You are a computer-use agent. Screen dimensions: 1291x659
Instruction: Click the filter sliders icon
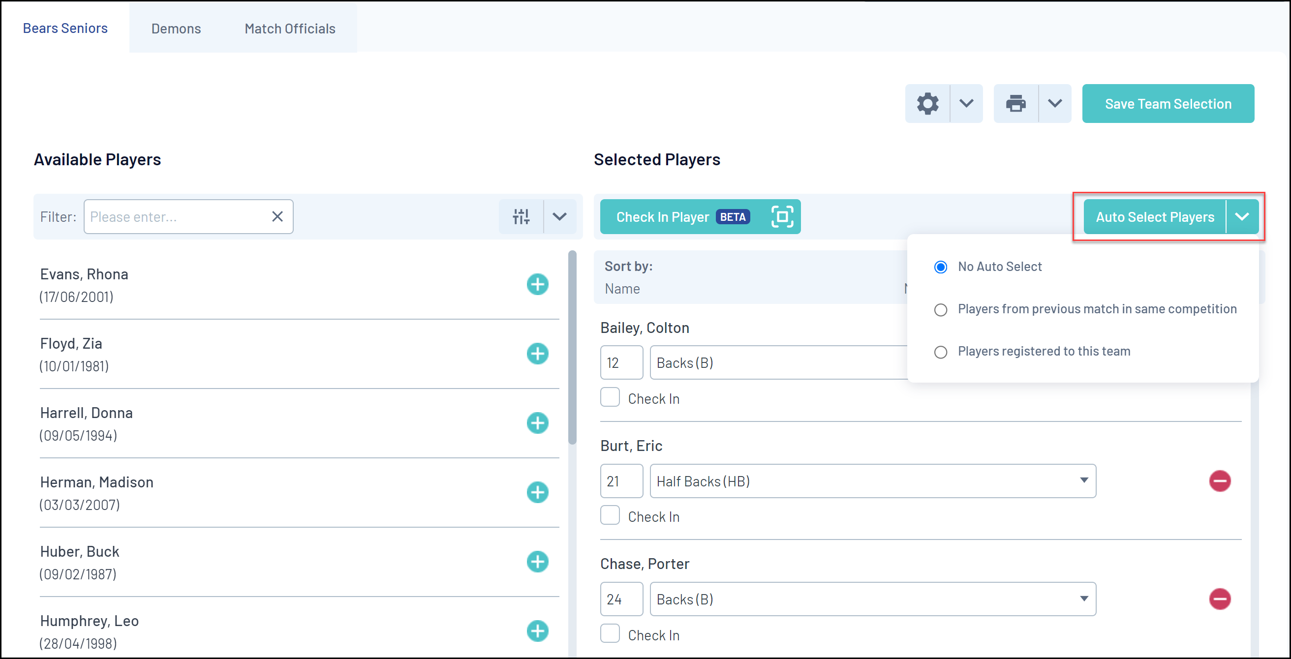coord(521,216)
